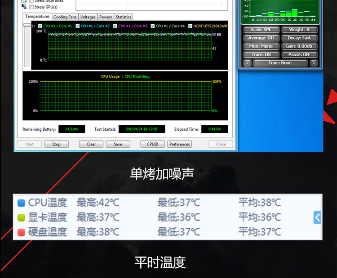Screen dimensions: 337x278
Task: Click the Scale: SPL button
Action: coord(261,30)
